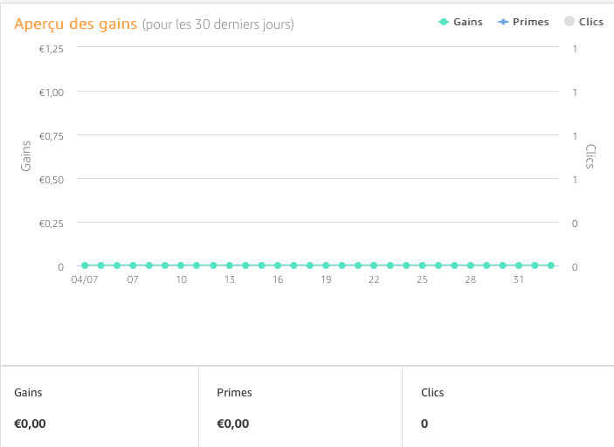Click the Gains €0,00 summary panel
The height and width of the screenshot is (447, 614).
(x=100, y=407)
